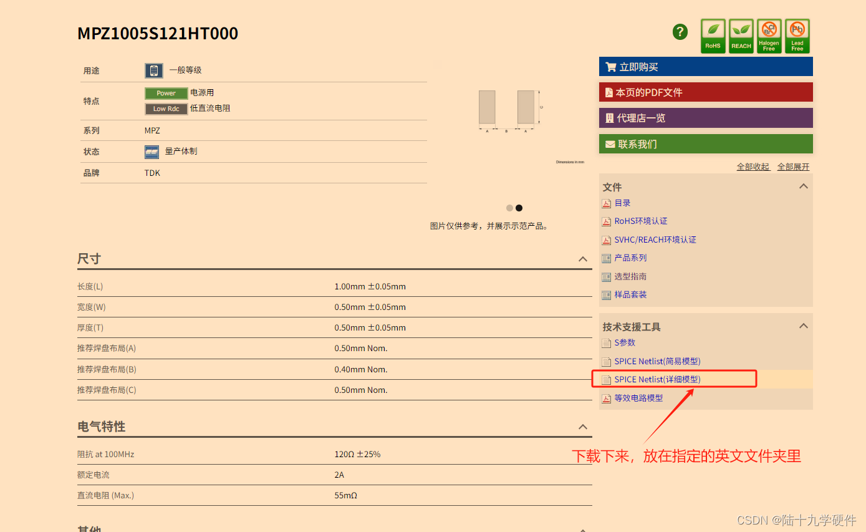The height and width of the screenshot is (532, 866).
Task: Click the building icon in 代理店一览 button
Action: tap(610, 118)
